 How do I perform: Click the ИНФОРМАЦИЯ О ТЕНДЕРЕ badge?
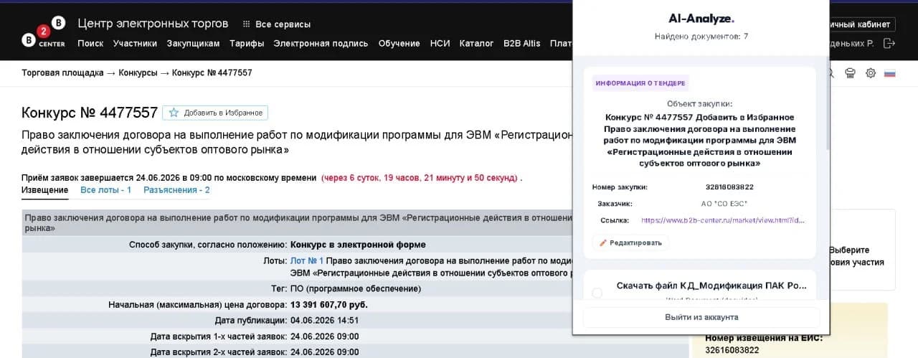(x=640, y=83)
